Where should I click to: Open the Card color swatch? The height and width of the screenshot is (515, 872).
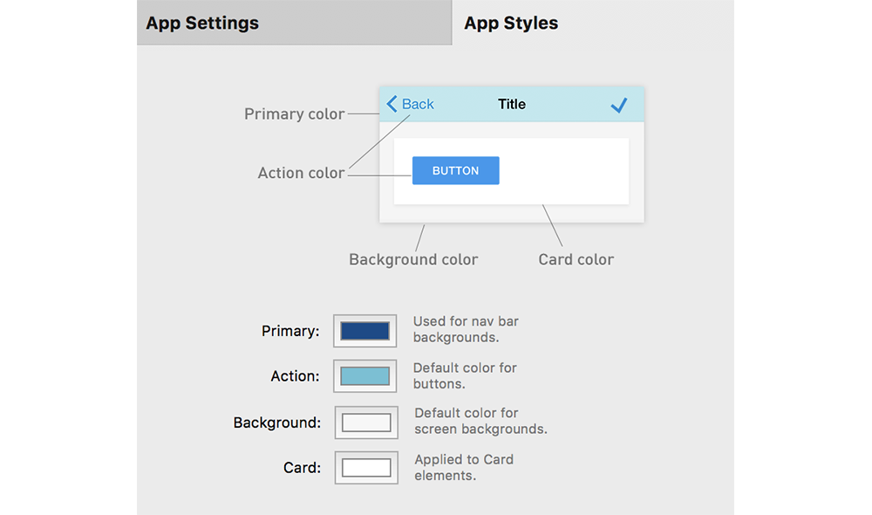[366, 468]
